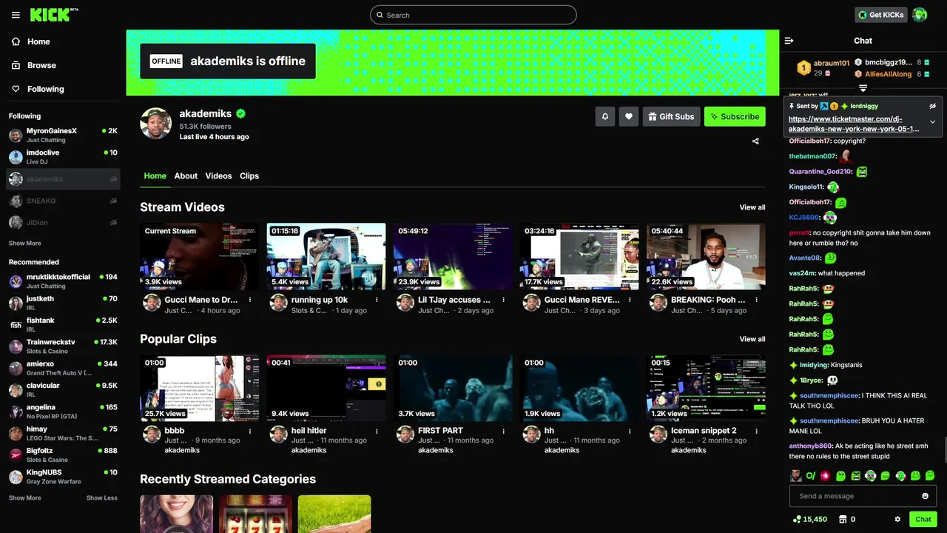Open the pinned ticketmaster link
Image resolution: width=947 pixels, height=533 pixels.
854,124
